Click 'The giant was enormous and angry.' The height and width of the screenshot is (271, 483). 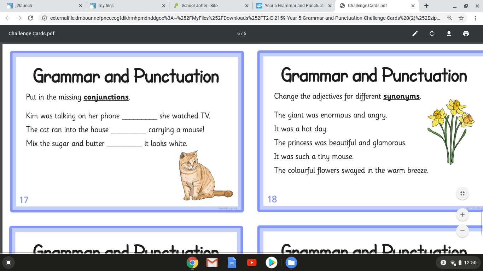331,115
